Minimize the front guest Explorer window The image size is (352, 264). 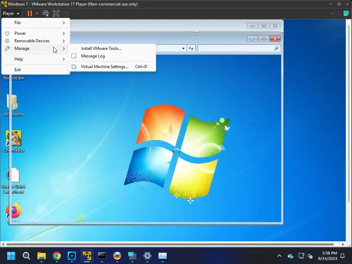(252, 39)
